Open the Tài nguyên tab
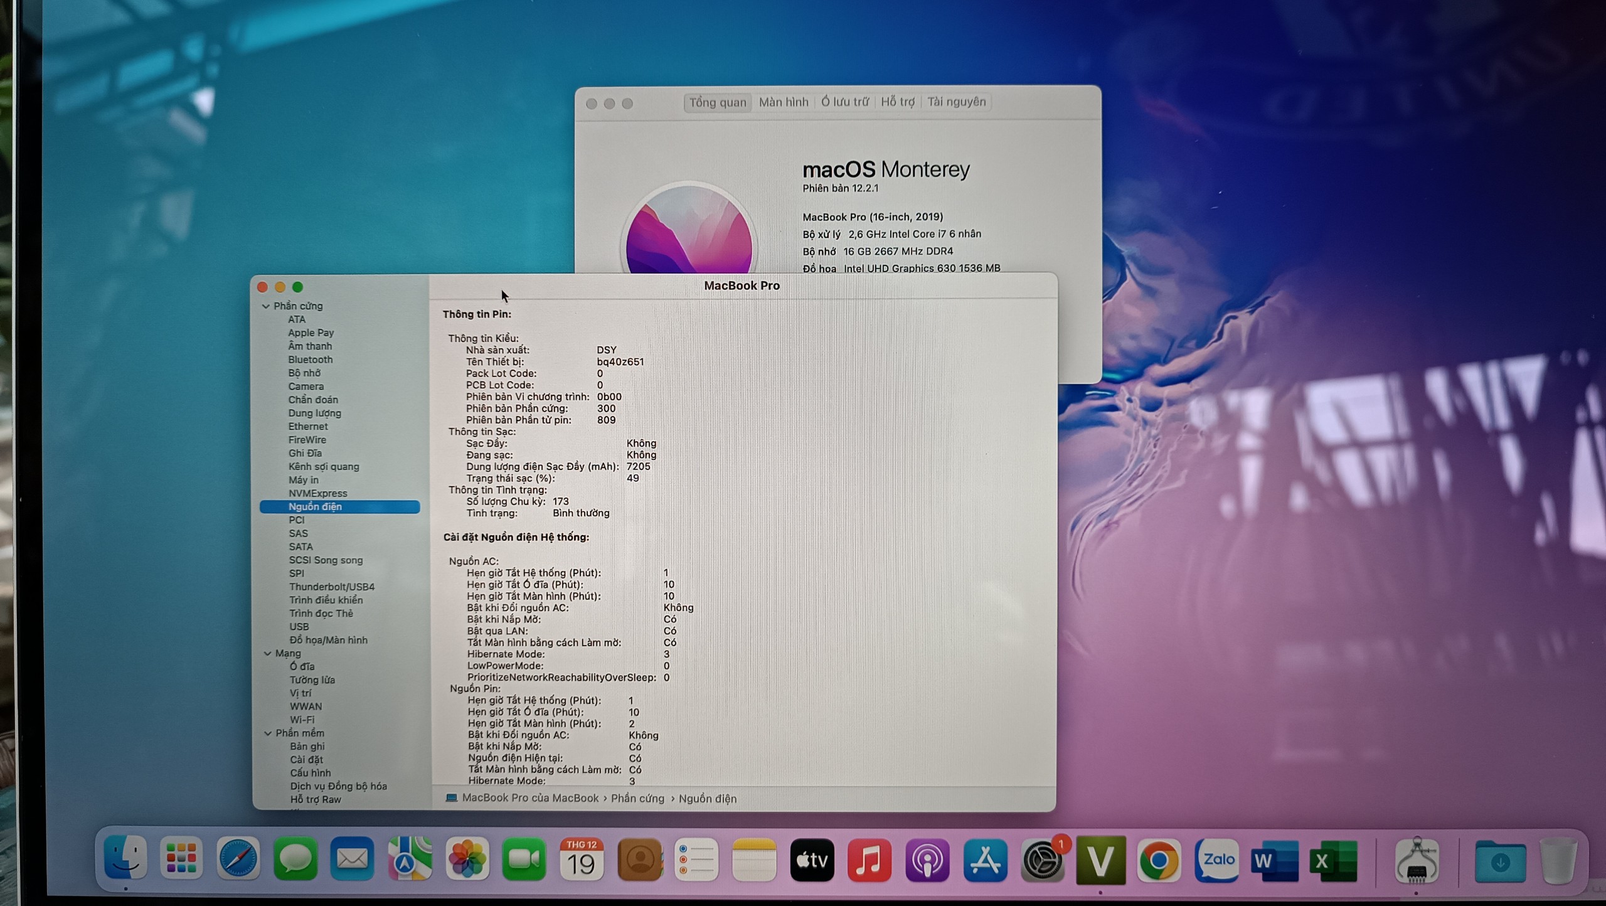This screenshot has height=906, width=1606. pyautogui.click(x=957, y=102)
